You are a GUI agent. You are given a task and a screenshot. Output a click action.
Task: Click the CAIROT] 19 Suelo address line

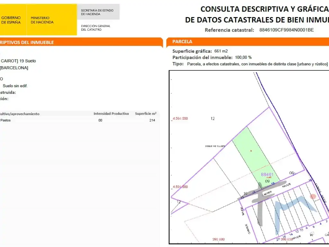(x=18, y=61)
